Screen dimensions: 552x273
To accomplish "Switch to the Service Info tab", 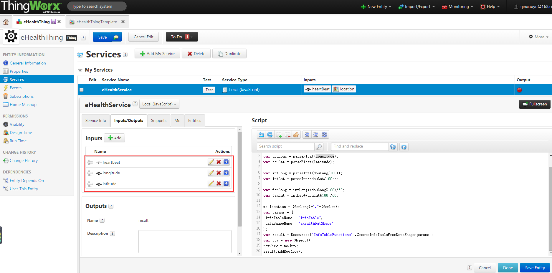I will pos(96,120).
